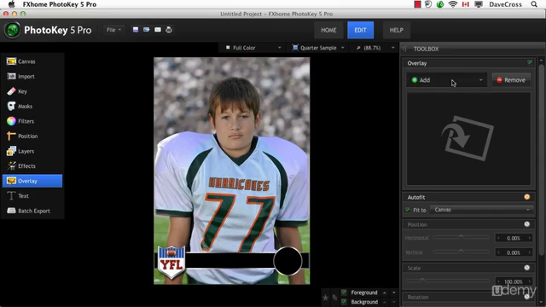Increase Horizontal value with right arrow

pyautogui.click(x=530, y=238)
